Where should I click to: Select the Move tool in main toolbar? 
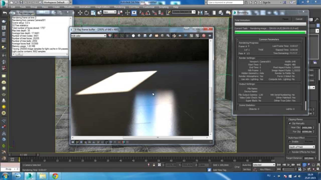coord(80,12)
